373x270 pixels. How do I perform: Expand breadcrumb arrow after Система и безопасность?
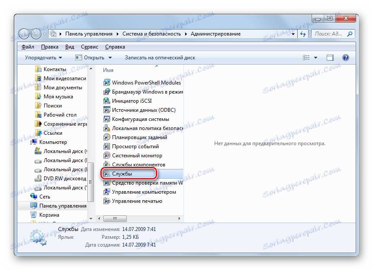pos(186,34)
